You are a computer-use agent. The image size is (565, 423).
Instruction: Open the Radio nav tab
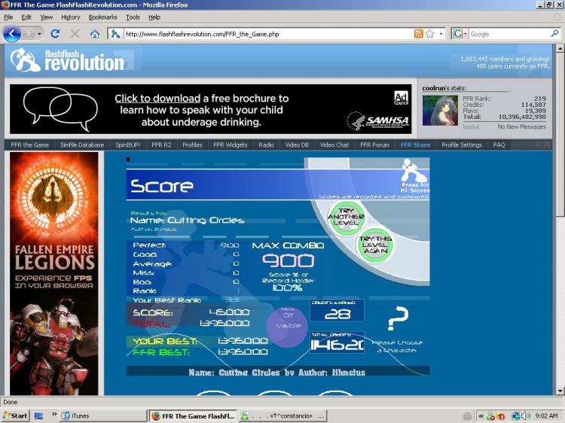click(x=266, y=145)
